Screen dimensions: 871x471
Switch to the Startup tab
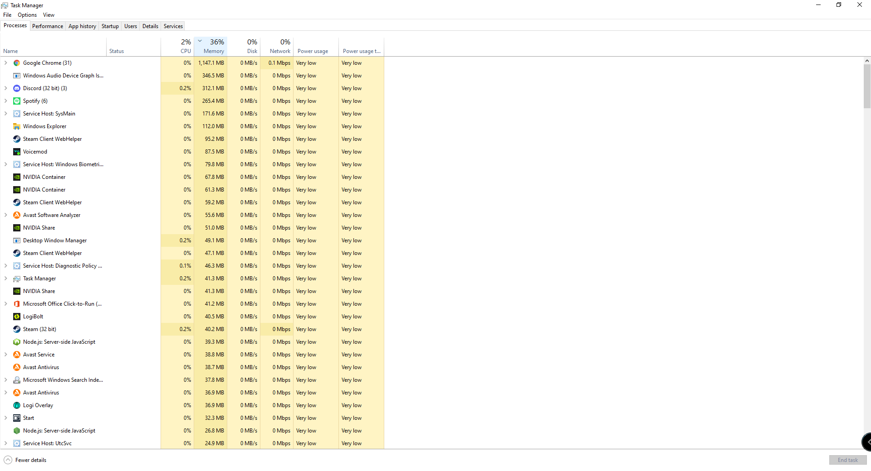point(110,26)
